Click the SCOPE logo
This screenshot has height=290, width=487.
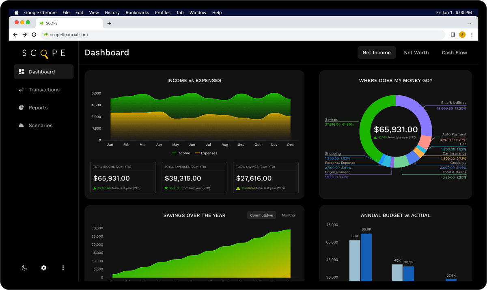click(x=43, y=53)
